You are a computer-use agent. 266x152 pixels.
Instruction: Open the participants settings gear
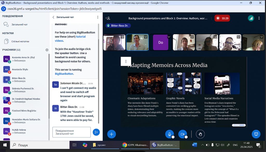pos(47,50)
